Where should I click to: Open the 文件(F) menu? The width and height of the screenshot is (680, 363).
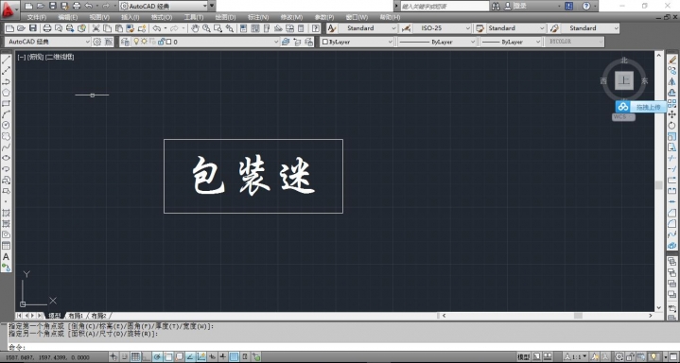pos(37,17)
